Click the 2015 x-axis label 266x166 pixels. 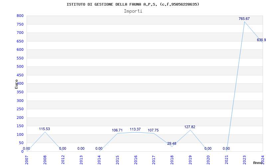point(117,160)
